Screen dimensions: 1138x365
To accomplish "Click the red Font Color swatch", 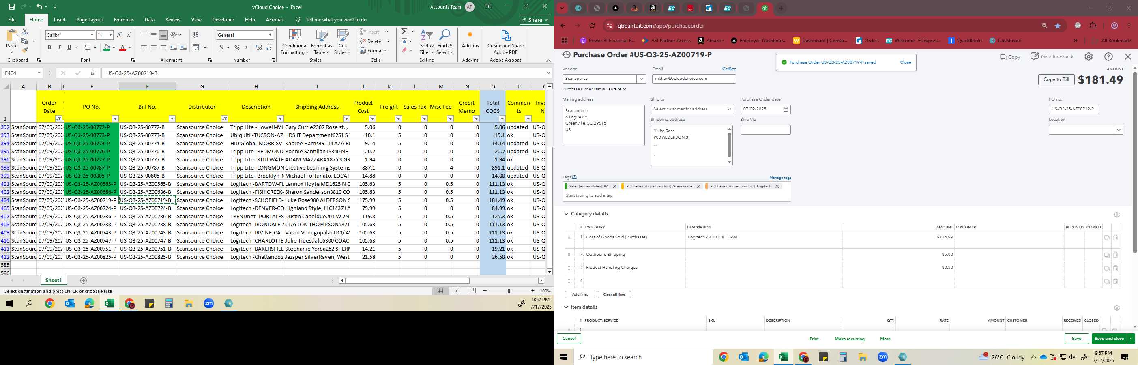I will [123, 47].
